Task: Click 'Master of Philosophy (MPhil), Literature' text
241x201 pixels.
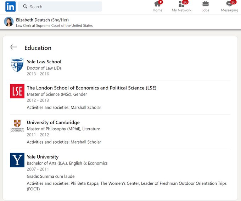Action: pos(63,129)
